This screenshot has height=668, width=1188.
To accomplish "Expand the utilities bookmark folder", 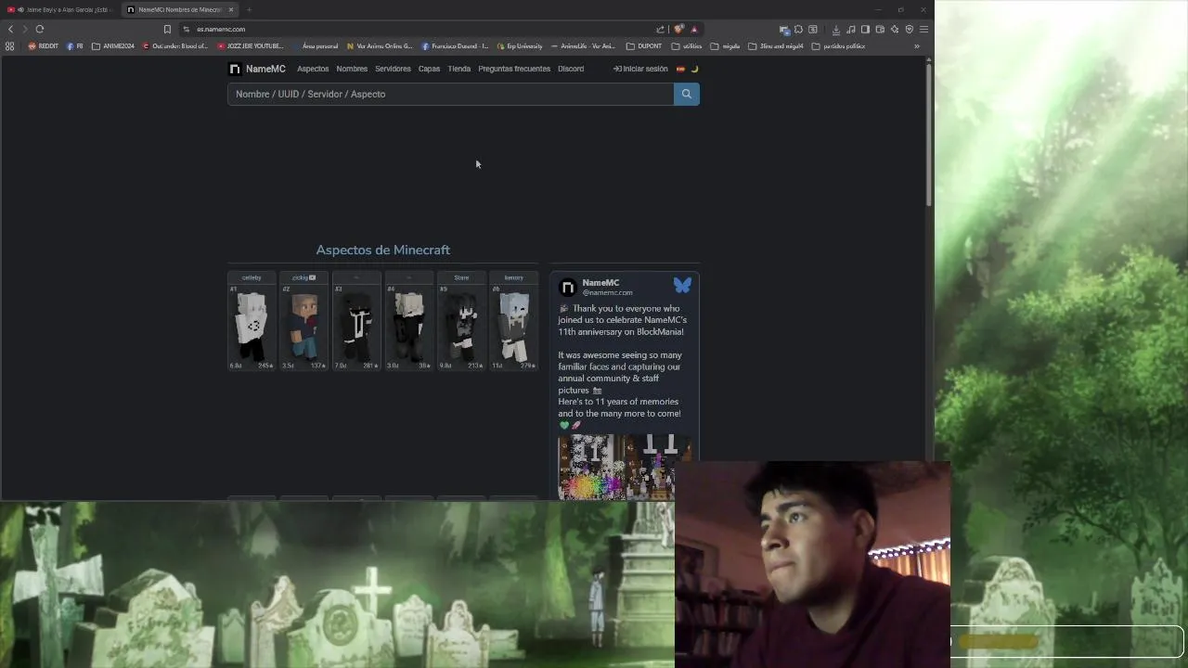I will 687,45.
